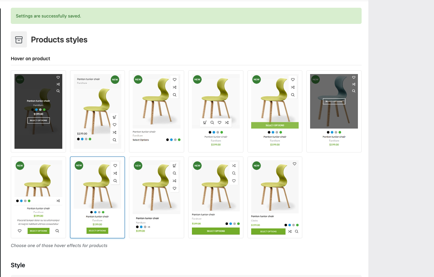Click the Products styles box icon
Viewport: 434px width, 277px height.
19,39
